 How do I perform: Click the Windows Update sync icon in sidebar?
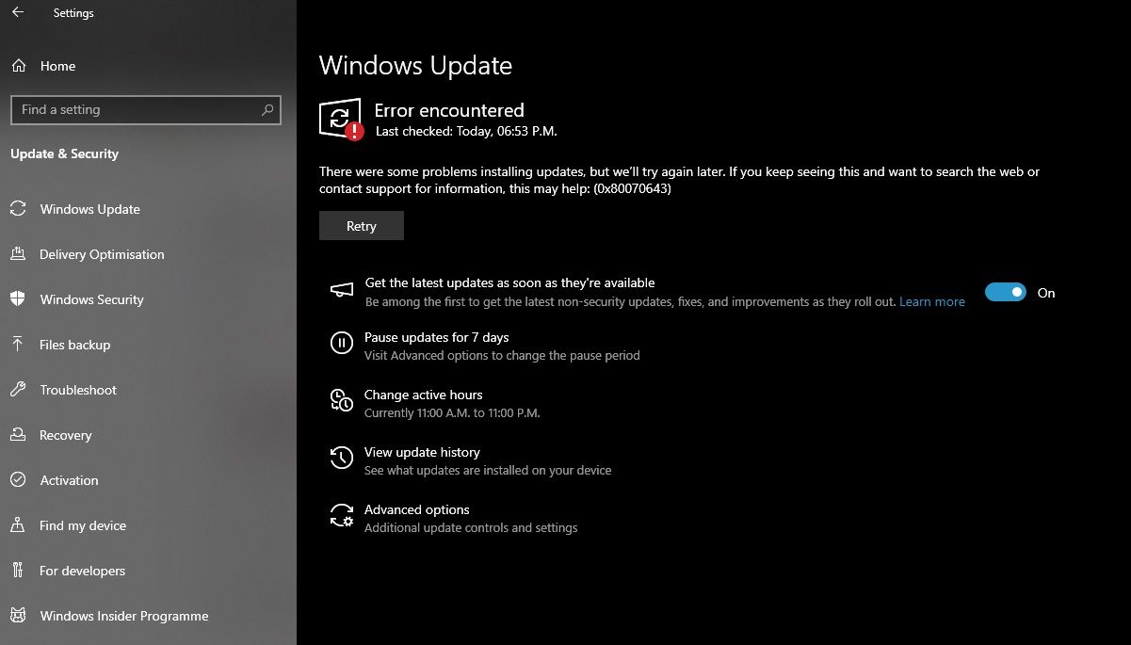tap(18, 209)
